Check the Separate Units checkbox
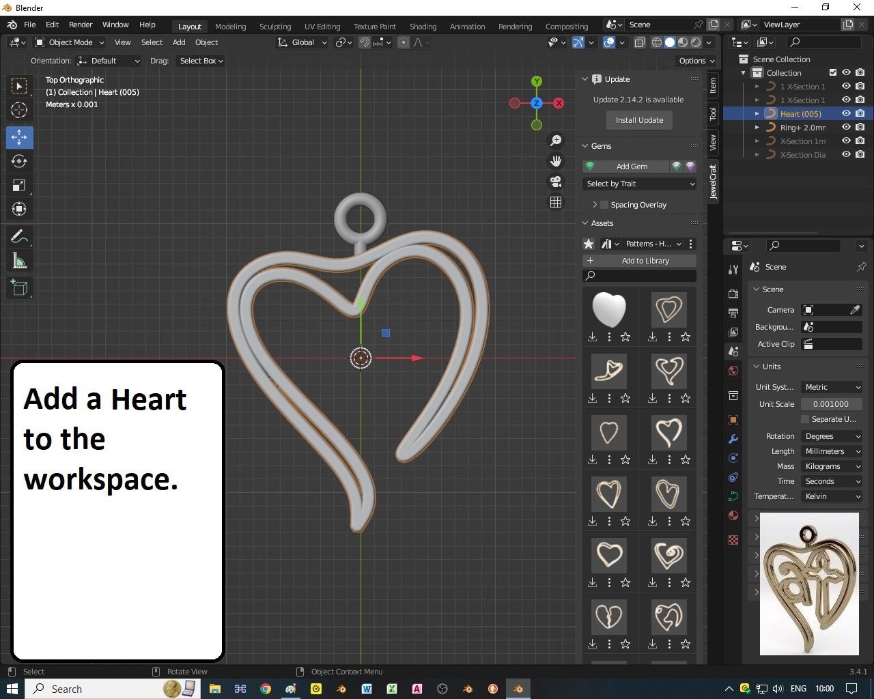This screenshot has height=699, width=874. pyautogui.click(x=805, y=419)
